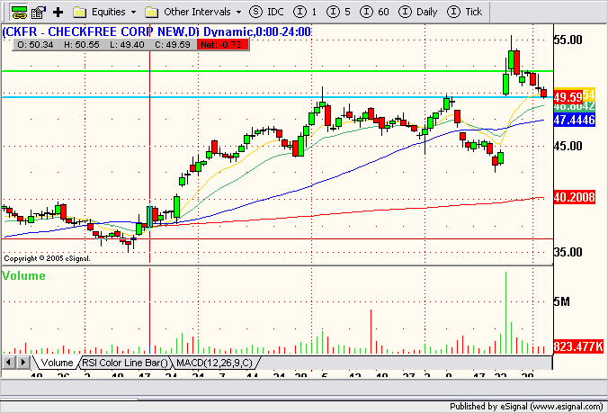This screenshot has height=413, width=608.
Task: Click the 5M volume axis label
Action: 562,301
